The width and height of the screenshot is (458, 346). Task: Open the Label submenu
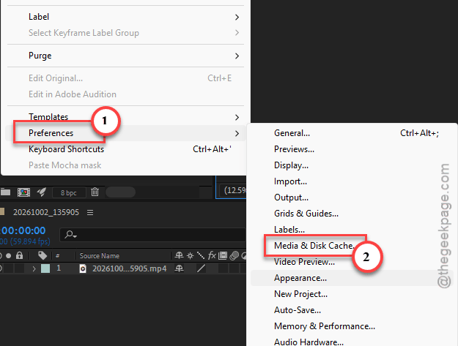[125, 17]
